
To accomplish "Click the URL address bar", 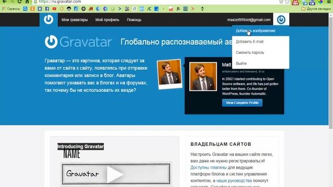I will click(x=157, y=2).
